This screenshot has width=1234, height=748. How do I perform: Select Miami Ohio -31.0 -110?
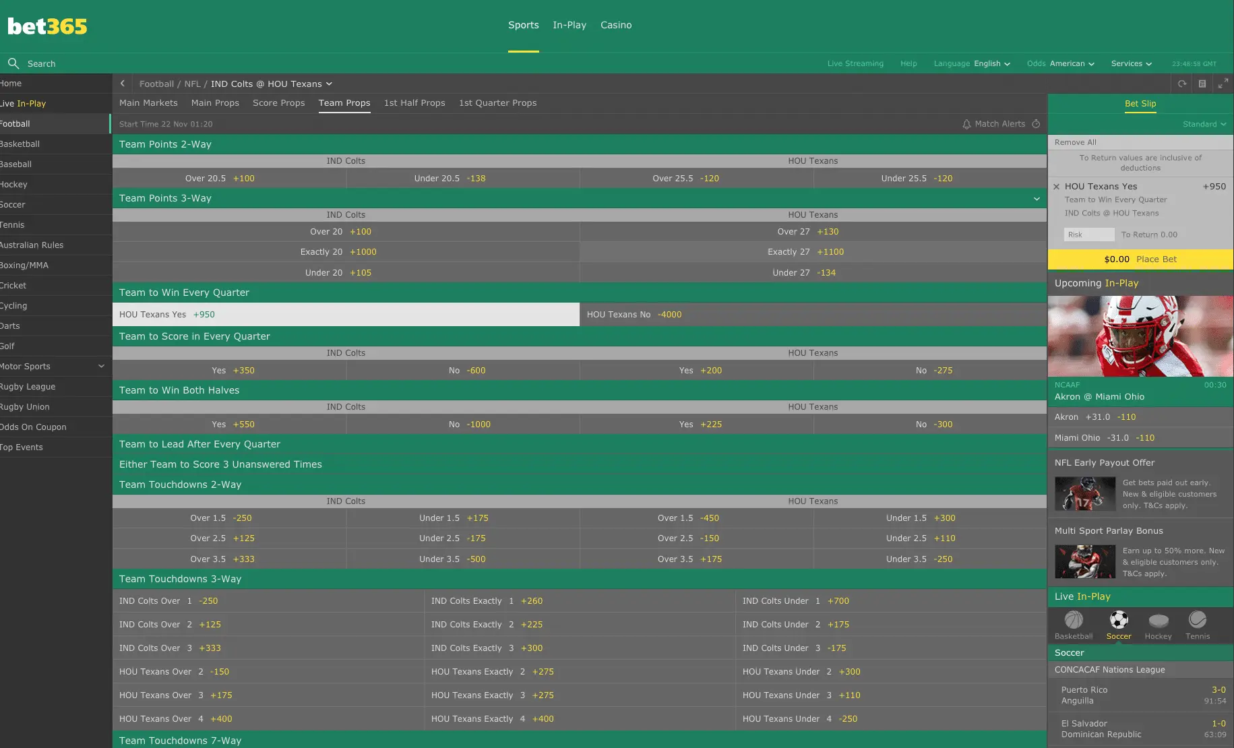pyautogui.click(x=1140, y=438)
